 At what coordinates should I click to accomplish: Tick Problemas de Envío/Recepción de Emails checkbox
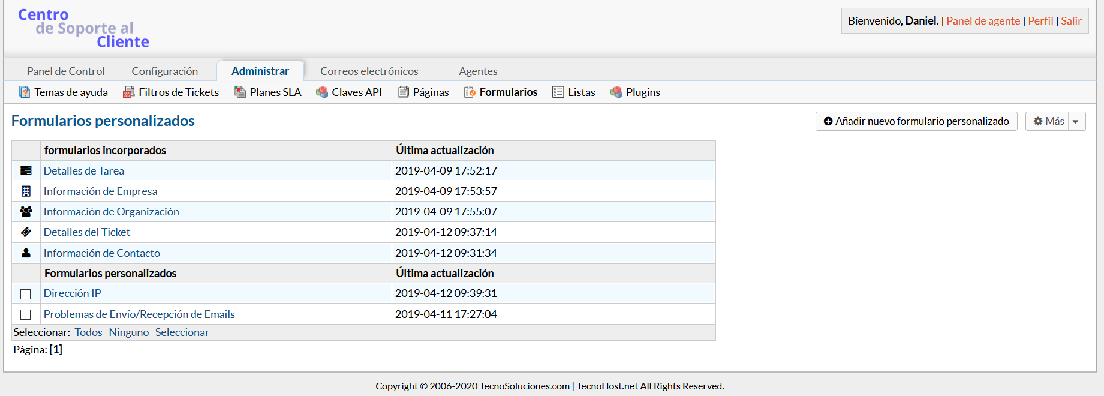tap(26, 314)
